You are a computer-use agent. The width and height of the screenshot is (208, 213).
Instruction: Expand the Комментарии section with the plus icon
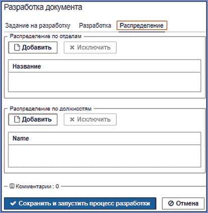tap(12, 186)
